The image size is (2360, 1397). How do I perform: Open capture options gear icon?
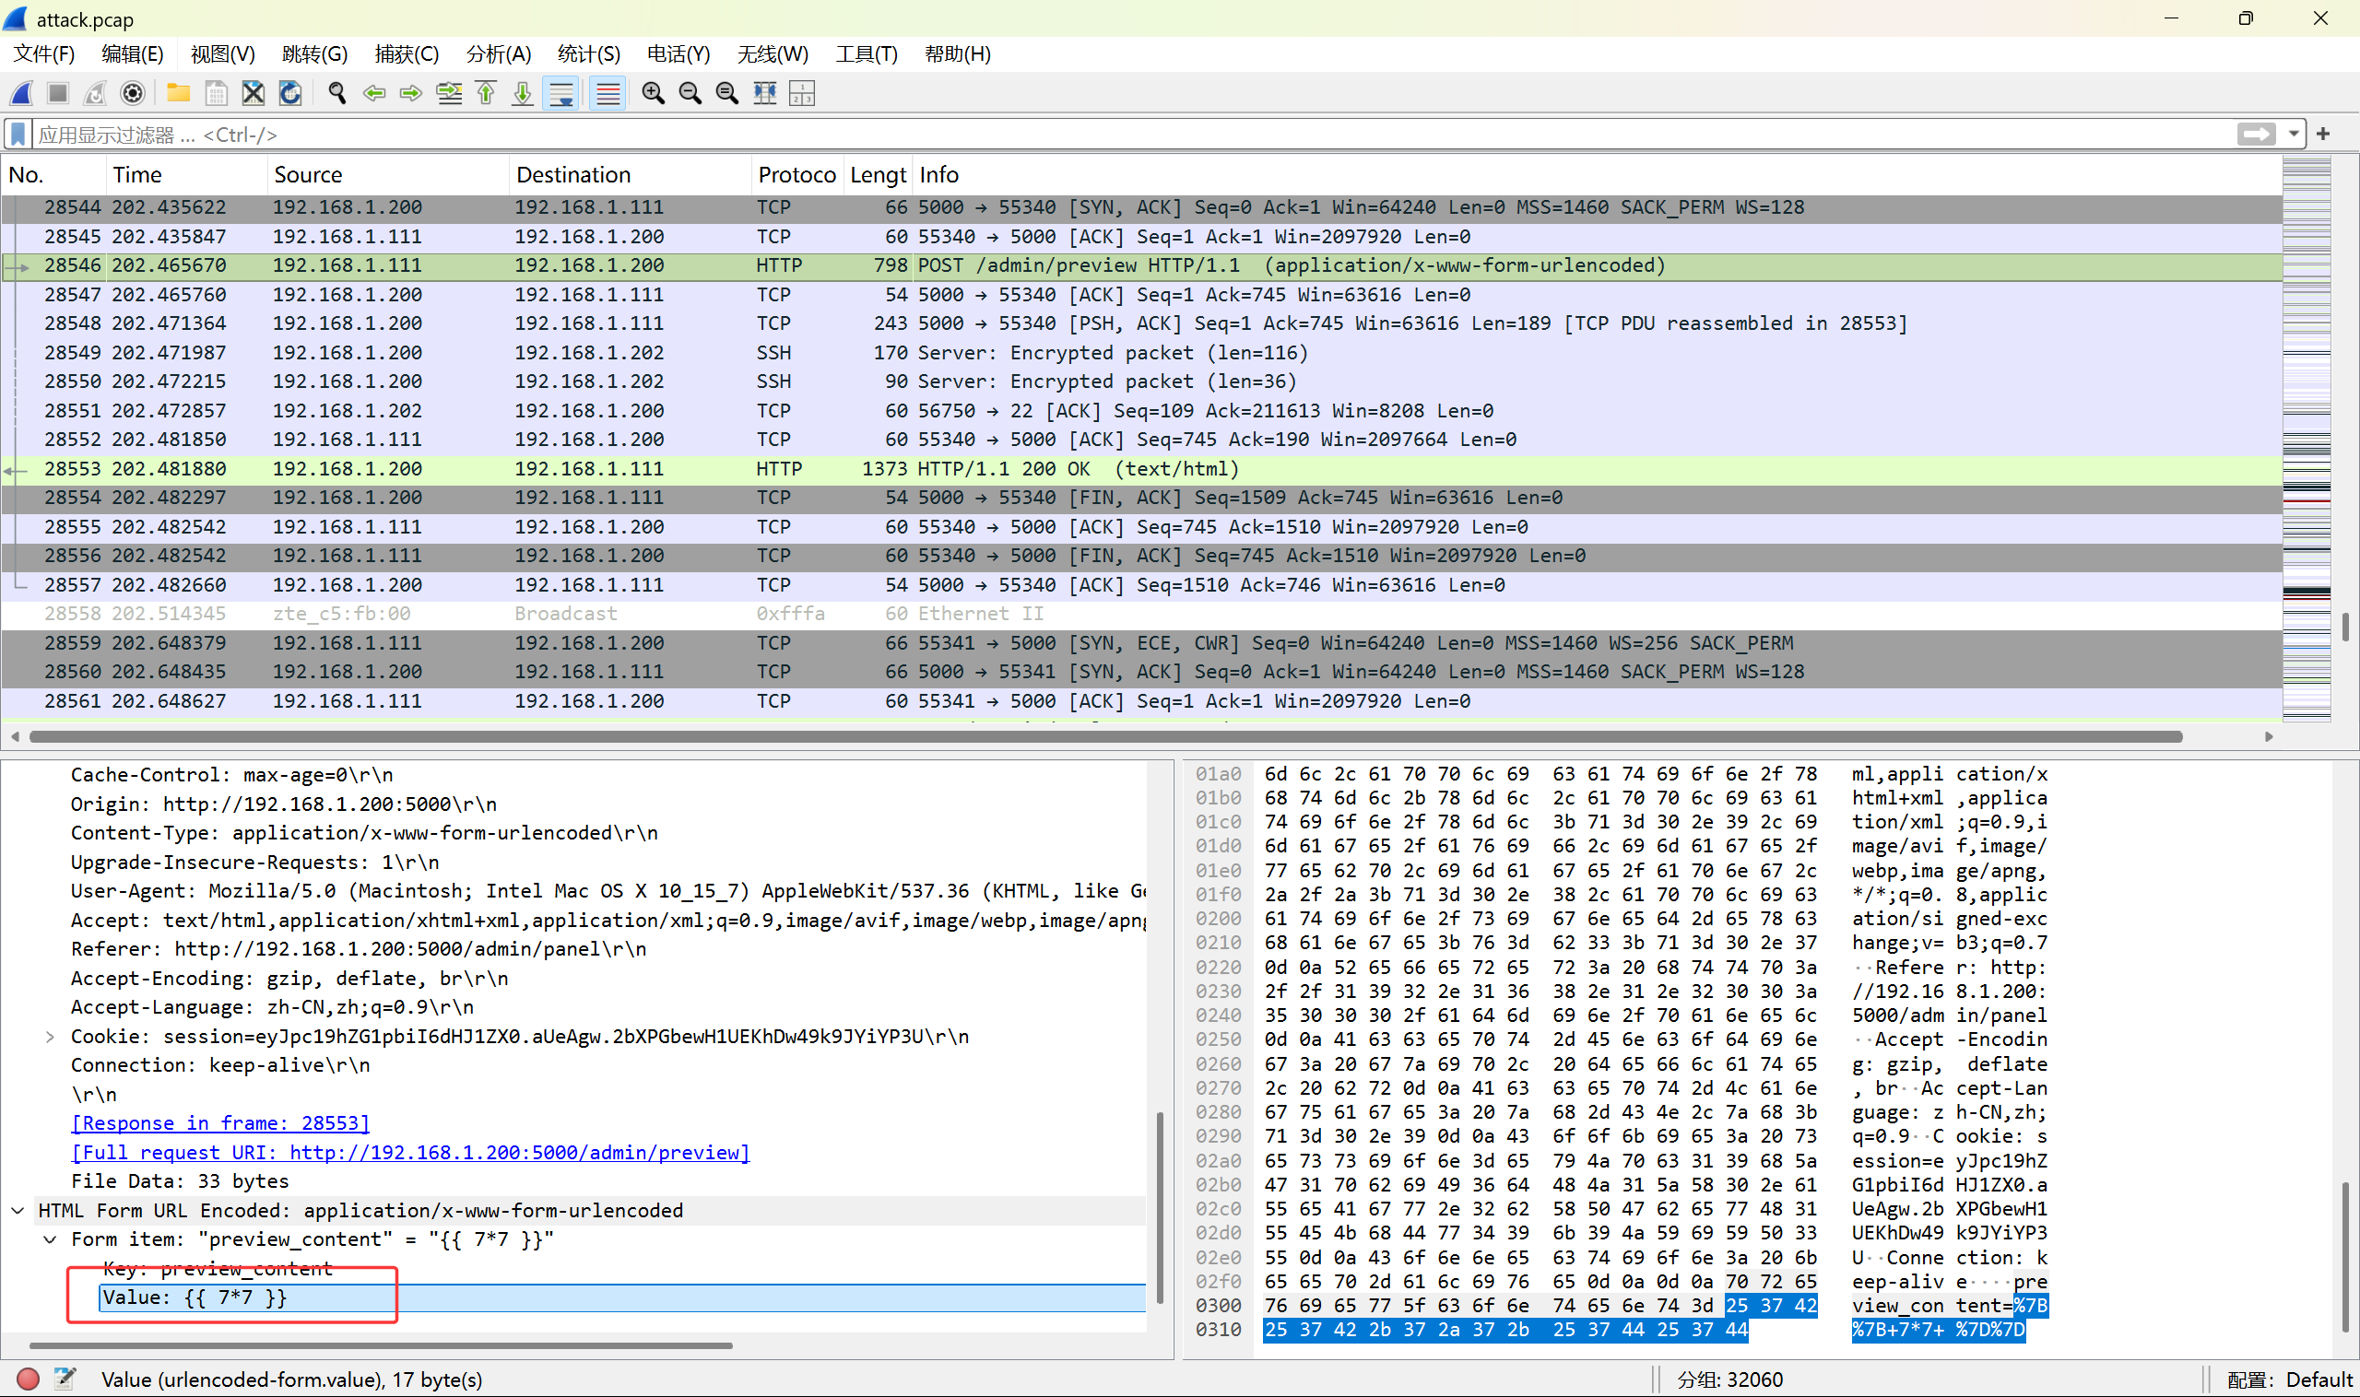[133, 93]
